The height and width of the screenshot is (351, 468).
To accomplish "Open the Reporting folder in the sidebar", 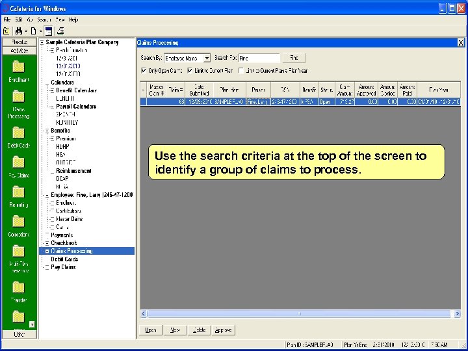I will (x=18, y=192).
